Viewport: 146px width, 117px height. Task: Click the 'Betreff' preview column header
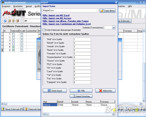coord(64,102)
